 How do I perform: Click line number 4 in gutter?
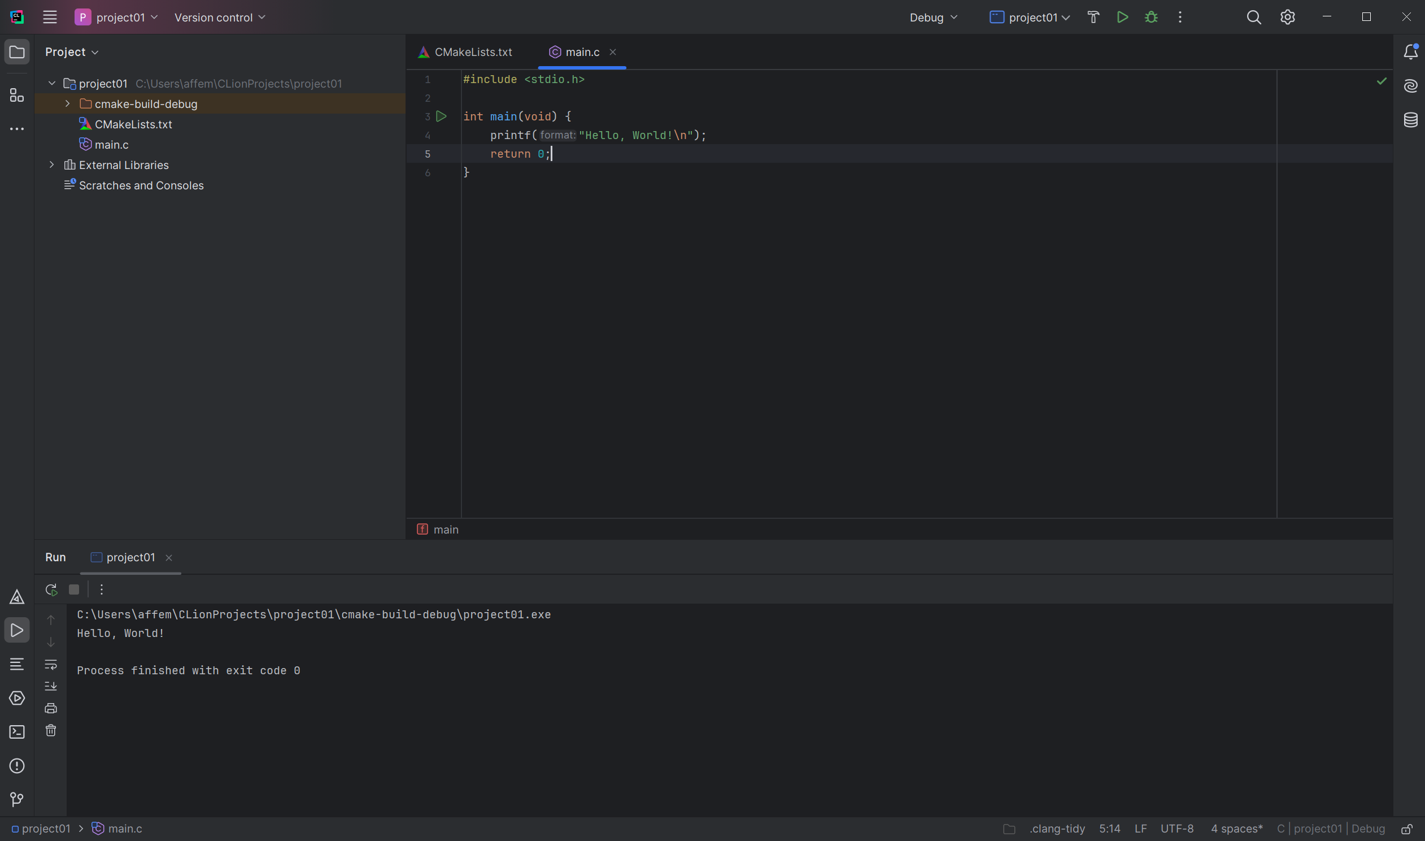coord(428,136)
